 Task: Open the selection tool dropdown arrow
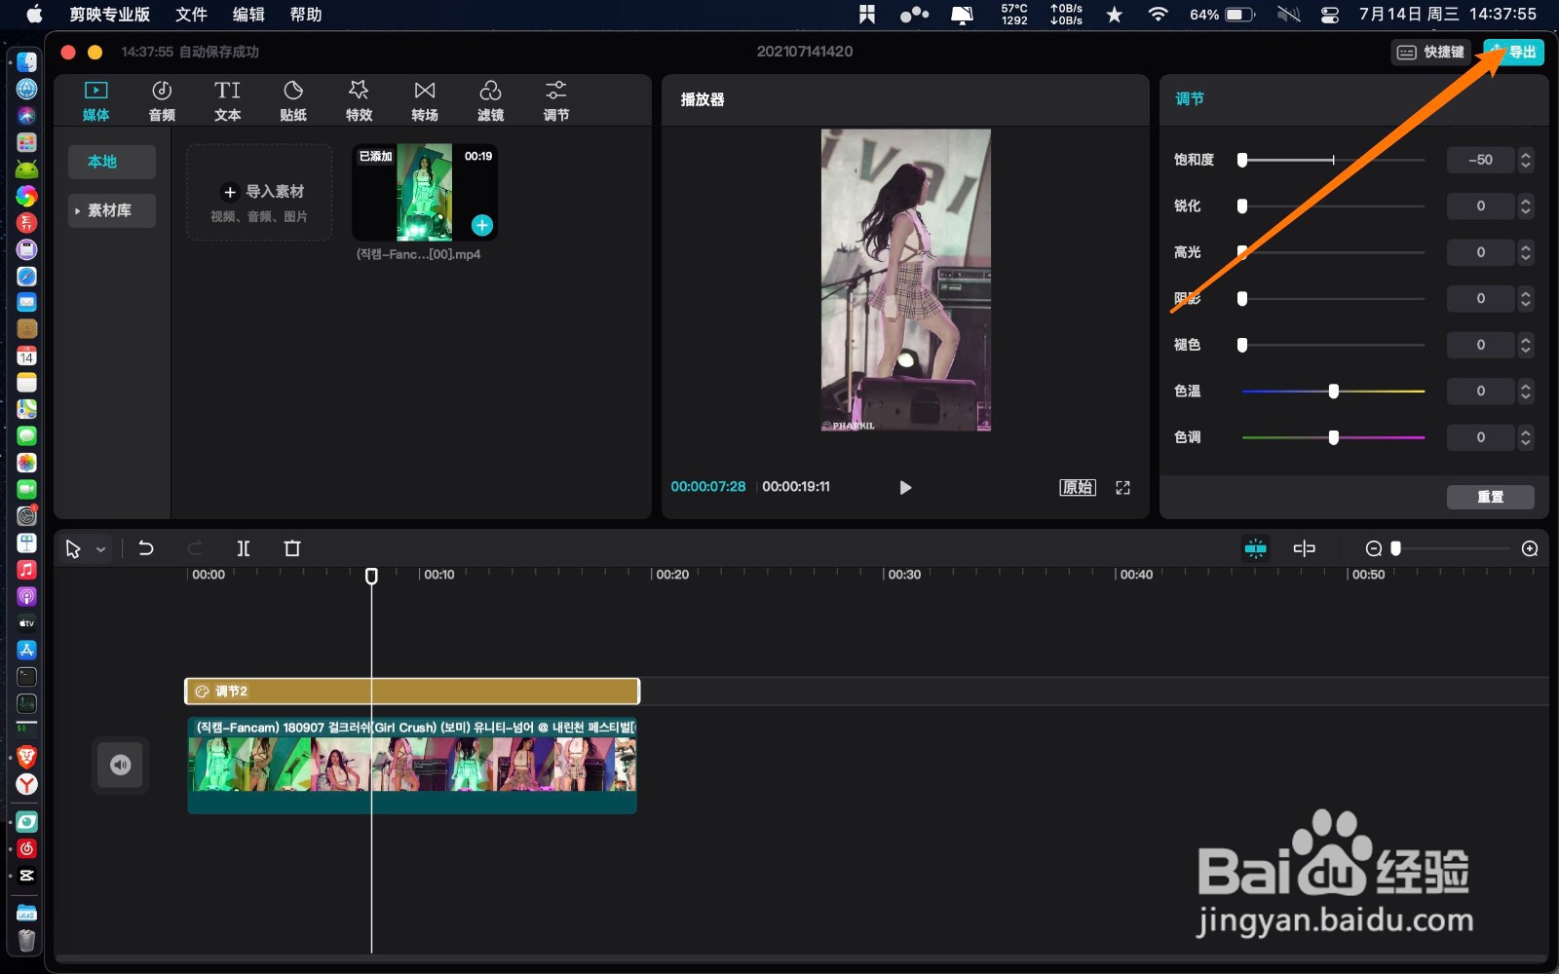(x=100, y=549)
